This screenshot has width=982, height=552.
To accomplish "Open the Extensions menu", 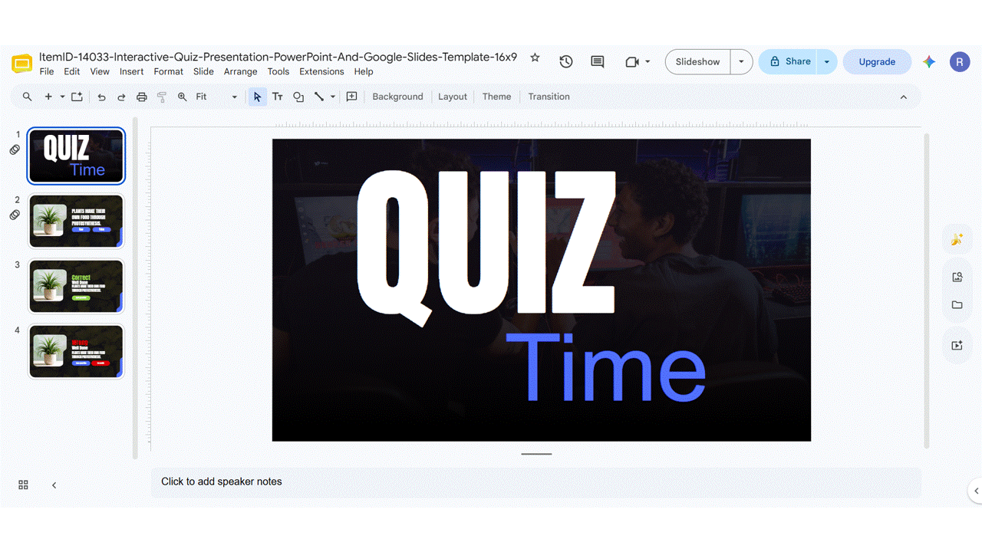I will click(321, 71).
